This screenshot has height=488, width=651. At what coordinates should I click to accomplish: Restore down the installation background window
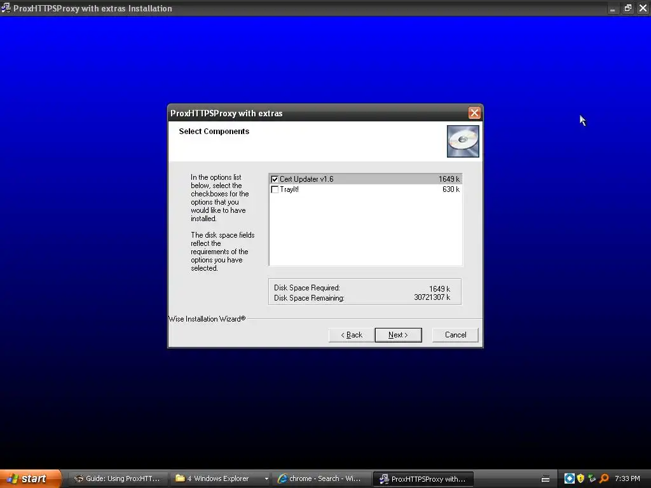[x=627, y=8]
